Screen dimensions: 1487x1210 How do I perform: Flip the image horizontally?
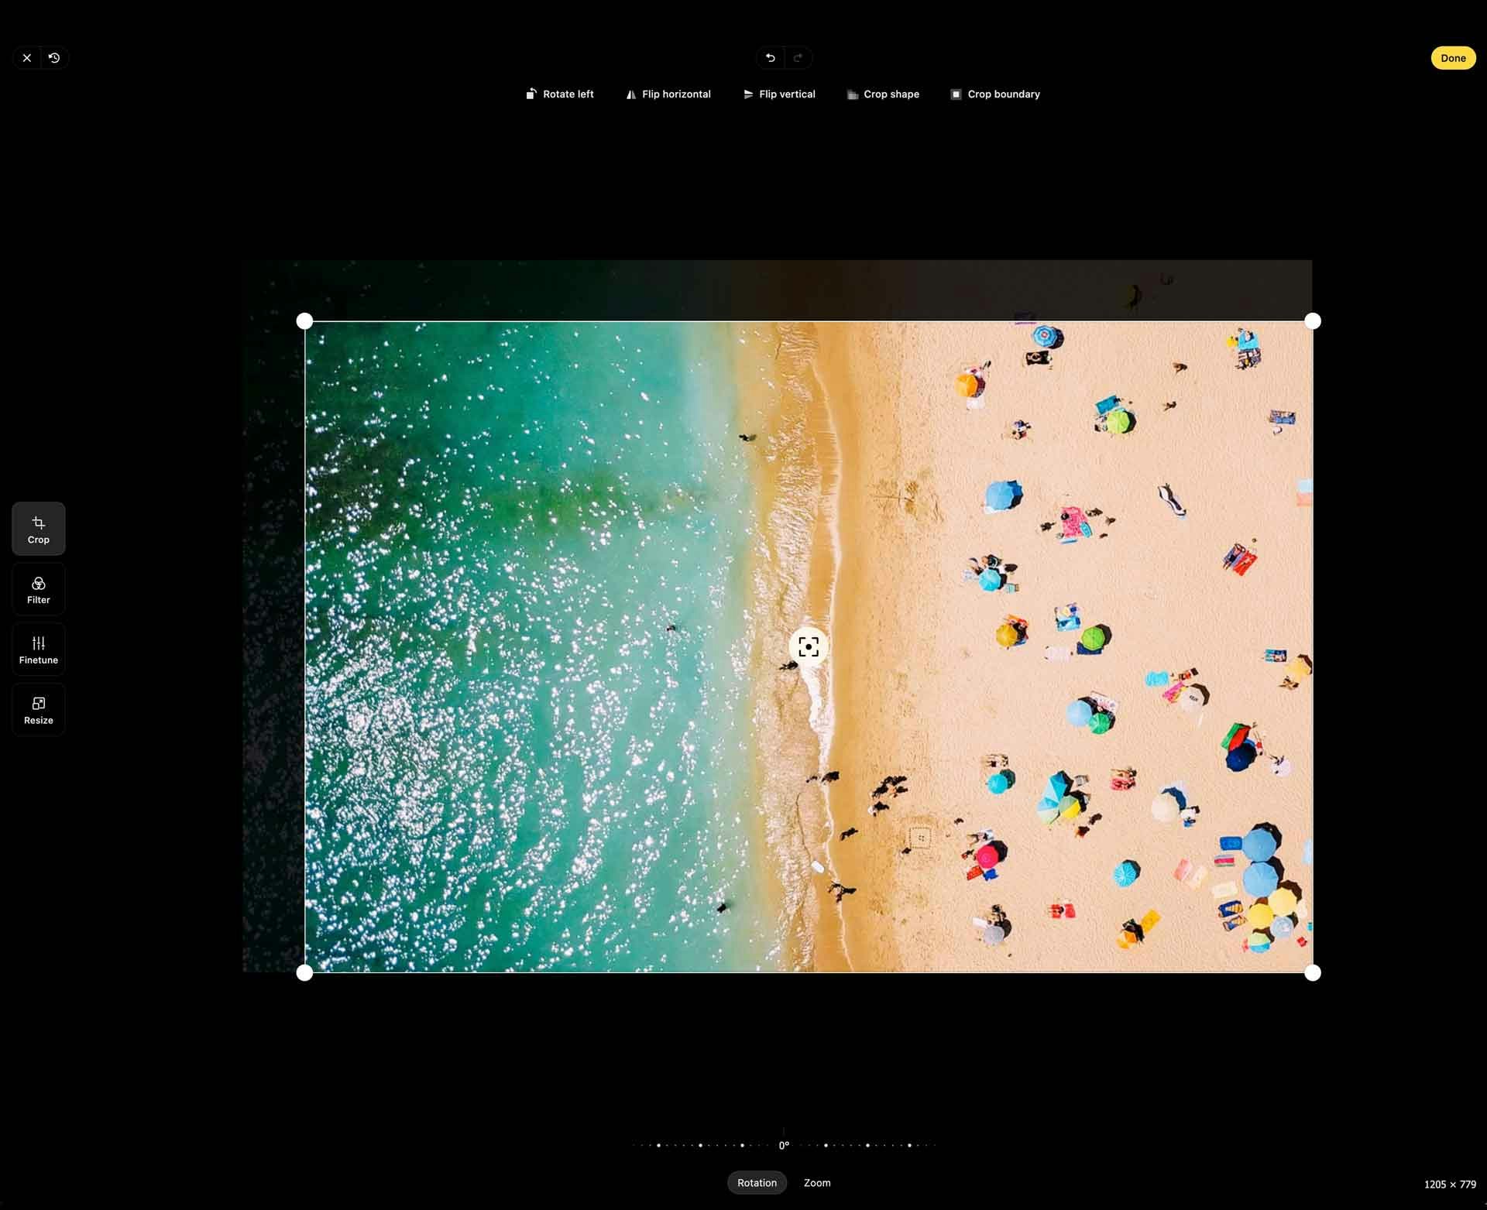[668, 94]
